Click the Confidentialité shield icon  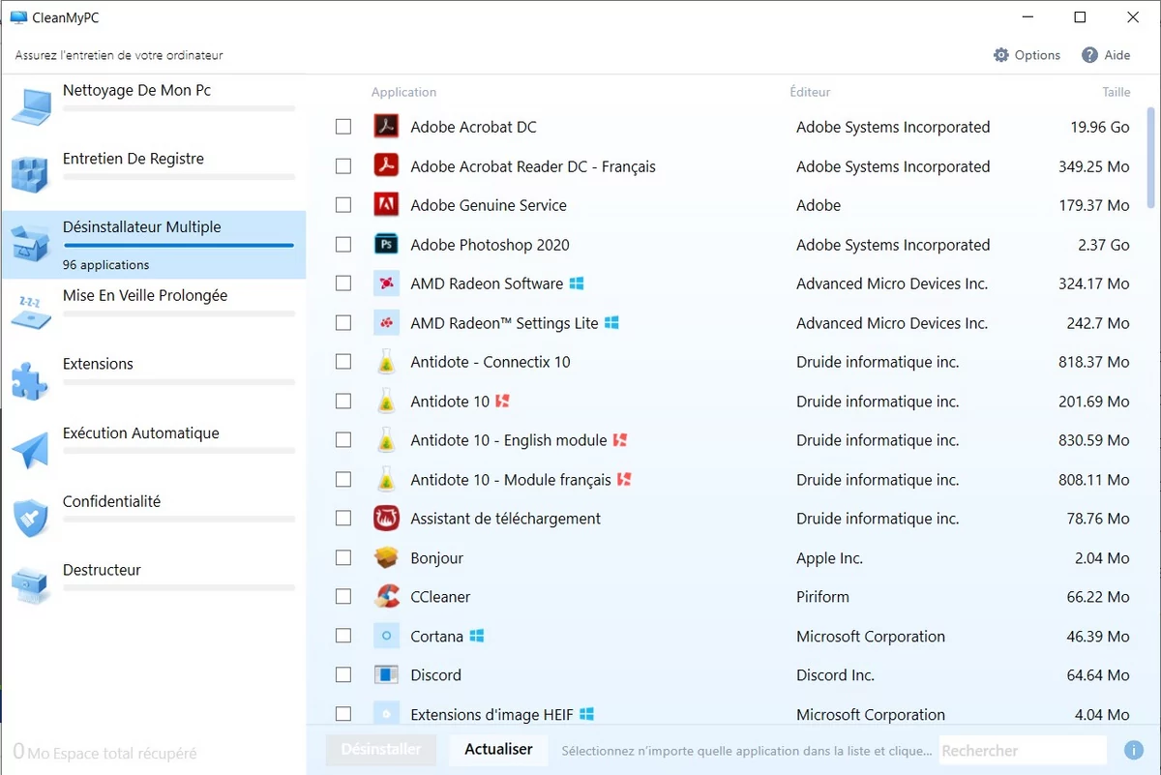pyautogui.click(x=30, y=518)
